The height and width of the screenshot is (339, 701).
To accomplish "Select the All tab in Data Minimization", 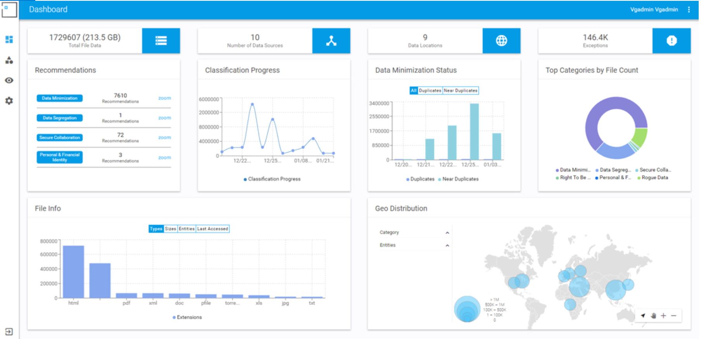I will (414, 91).
